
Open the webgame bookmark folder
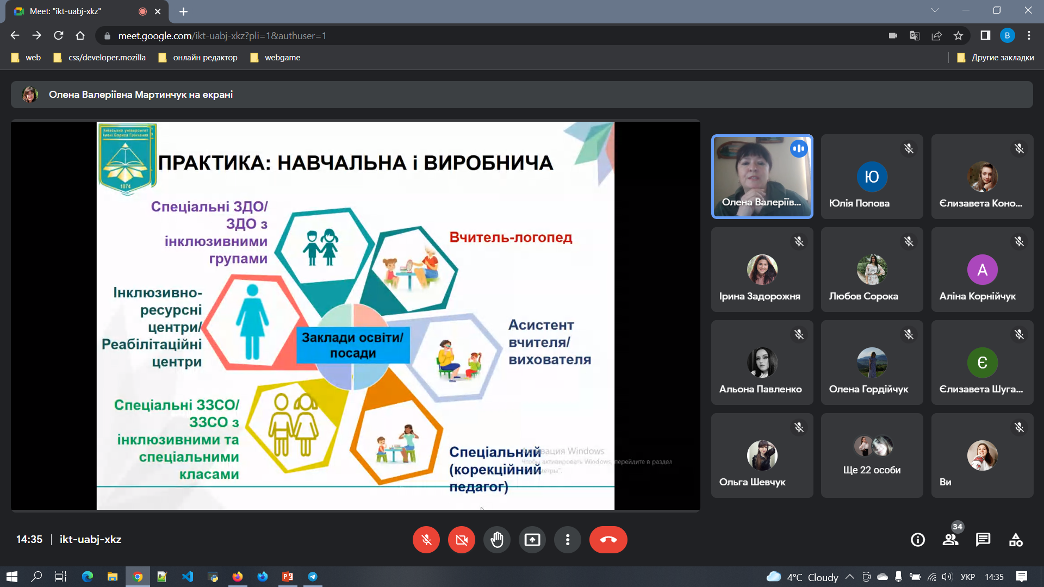(x=275, y=58)
